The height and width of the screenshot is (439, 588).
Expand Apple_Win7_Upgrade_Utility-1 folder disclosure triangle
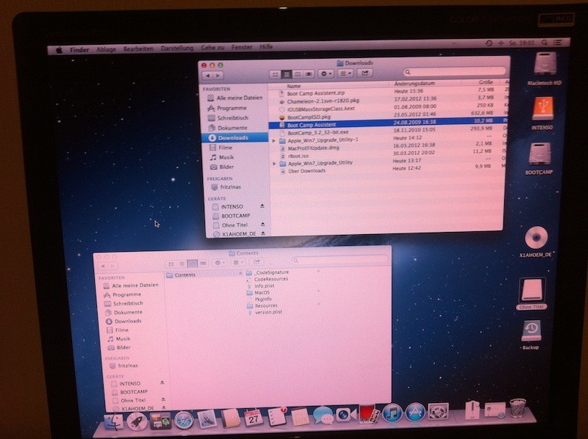coord(274,139)
